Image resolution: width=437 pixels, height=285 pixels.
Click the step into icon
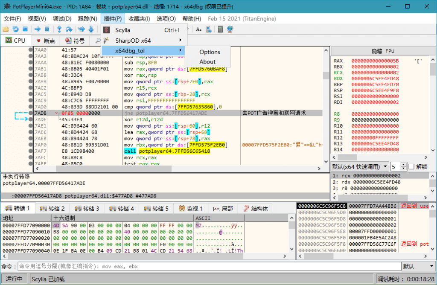[59, 29]
